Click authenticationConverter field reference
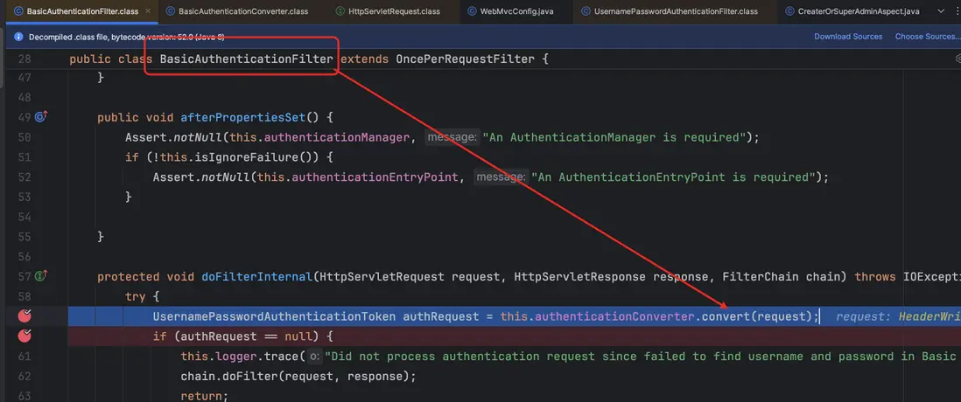This screenshot has height=402, width=961. click(x=614, y=316)
